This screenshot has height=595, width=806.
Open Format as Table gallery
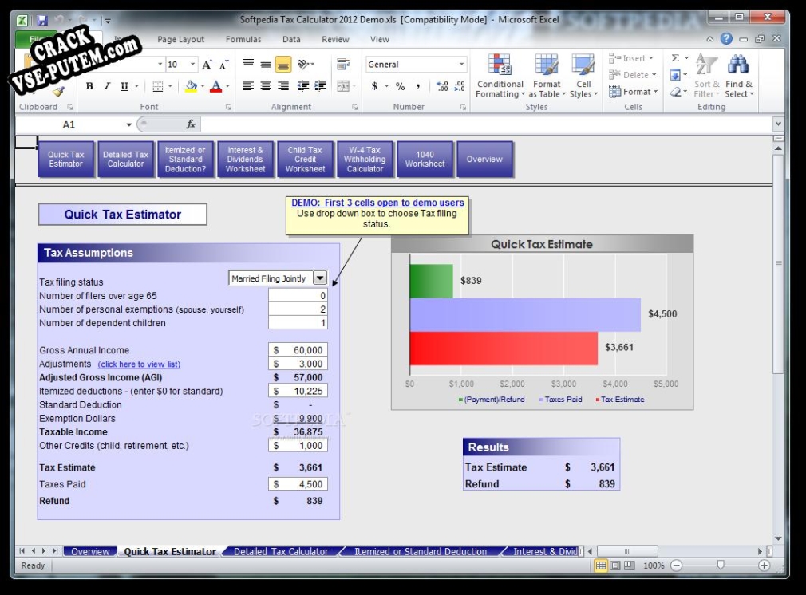(547, 76)
